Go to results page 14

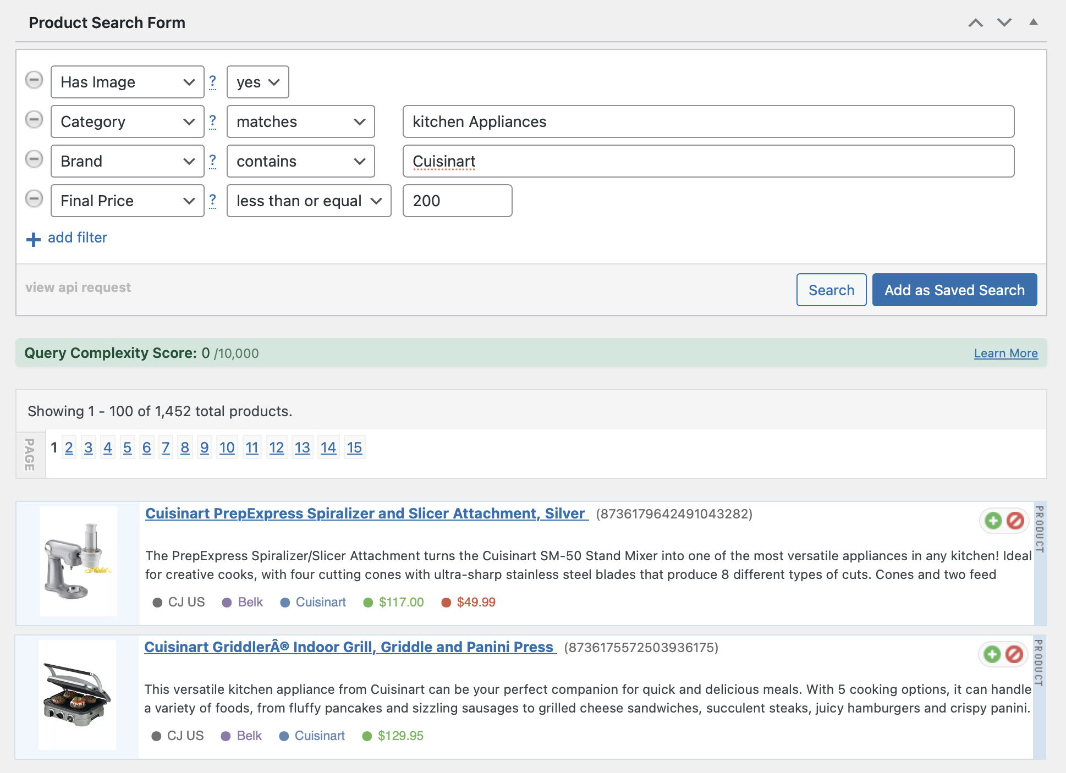[328, 448]
